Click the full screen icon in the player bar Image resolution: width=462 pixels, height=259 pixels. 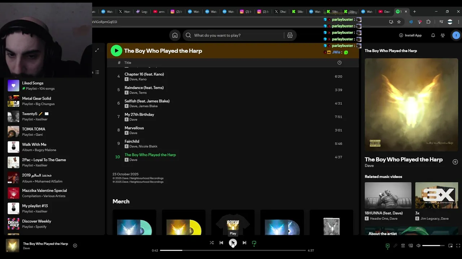pos(458,246)
